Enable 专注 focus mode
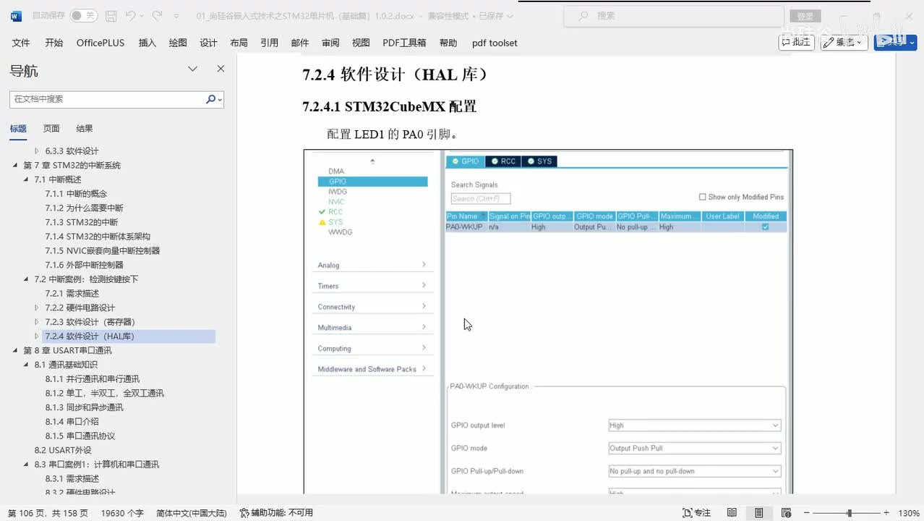Image resolution: width=924 pixels, height=521 pixels. click(696, 513)
